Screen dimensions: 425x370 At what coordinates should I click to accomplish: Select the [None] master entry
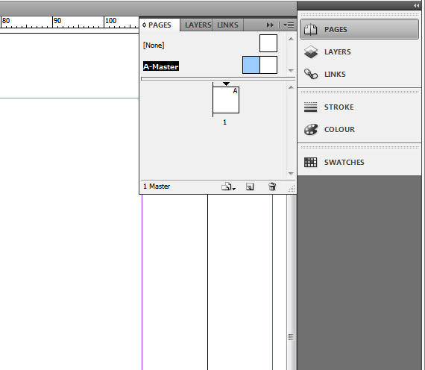coord(154,46)
